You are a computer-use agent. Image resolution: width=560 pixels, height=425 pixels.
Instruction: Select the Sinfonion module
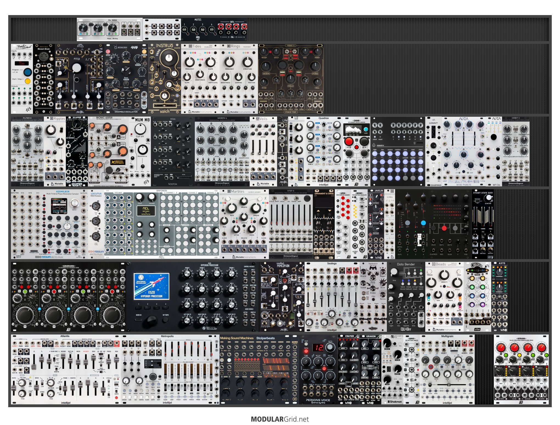point(162,224)
